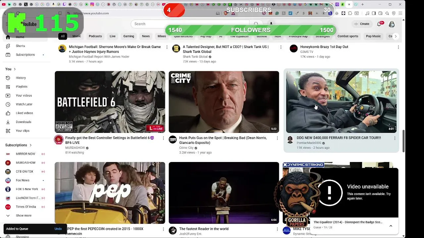
Task: Undo the Added to Queue action
Action: click(58, 229)
